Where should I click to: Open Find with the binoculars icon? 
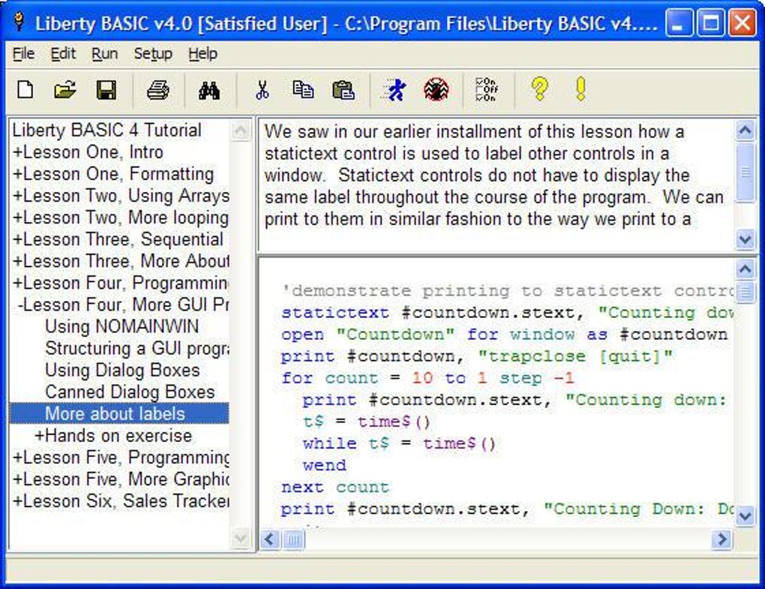[x=209, y=90]
